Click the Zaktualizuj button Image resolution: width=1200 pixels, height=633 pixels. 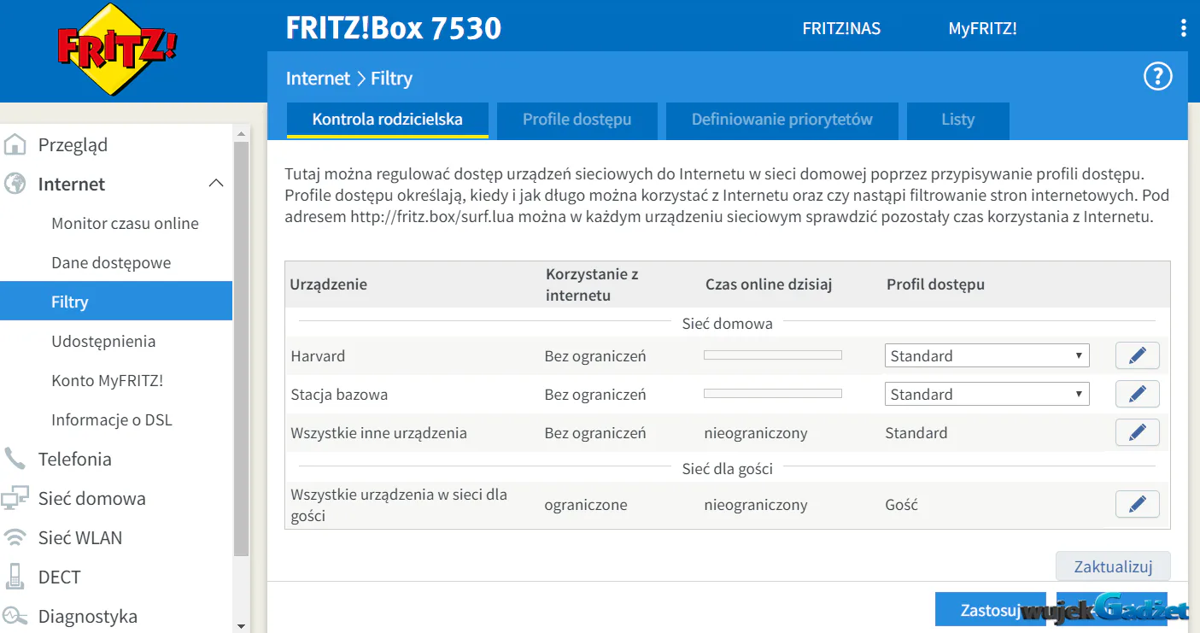[1113, 566]
